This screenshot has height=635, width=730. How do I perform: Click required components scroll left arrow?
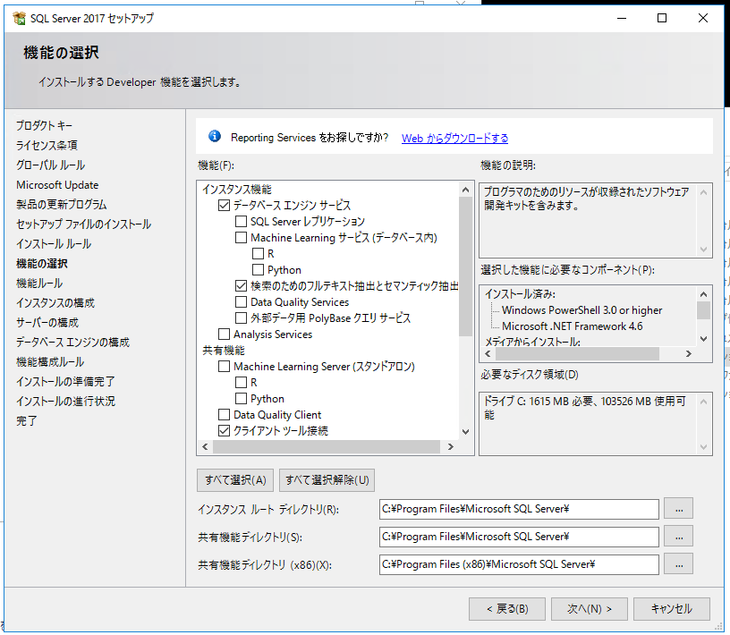(x=488, y=354)
